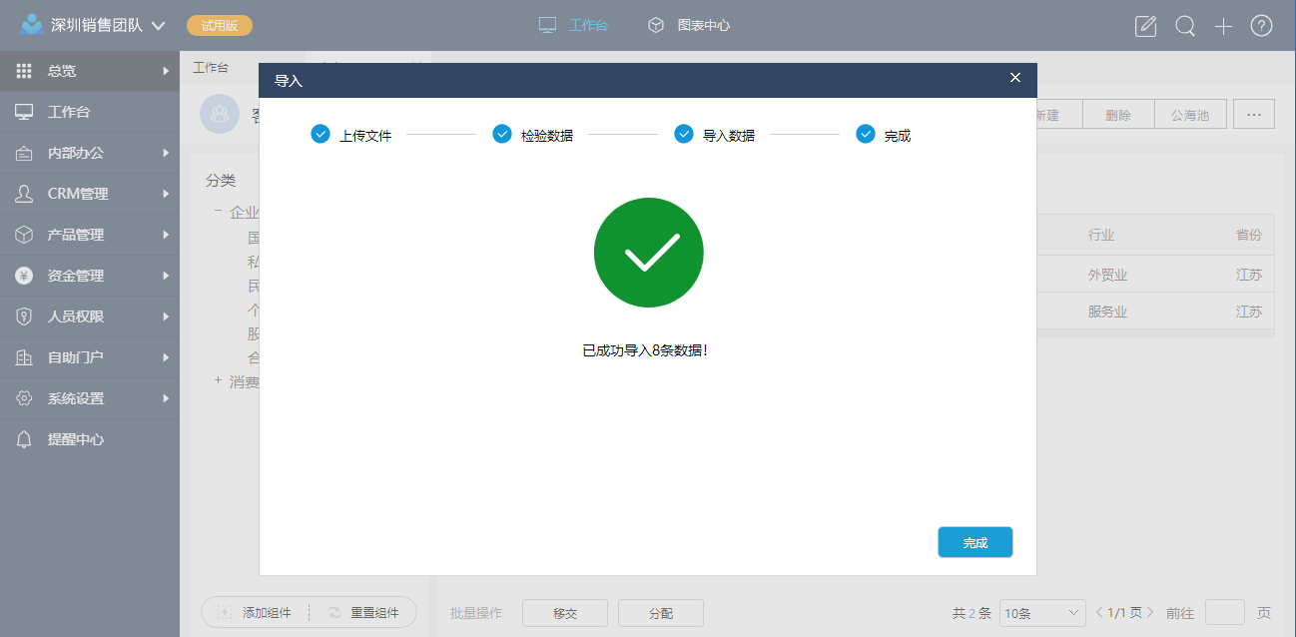The height and width of the screenshot is (637, 1296).
Task: Open the search magnifier icon
Action: tap(1184, 26)
